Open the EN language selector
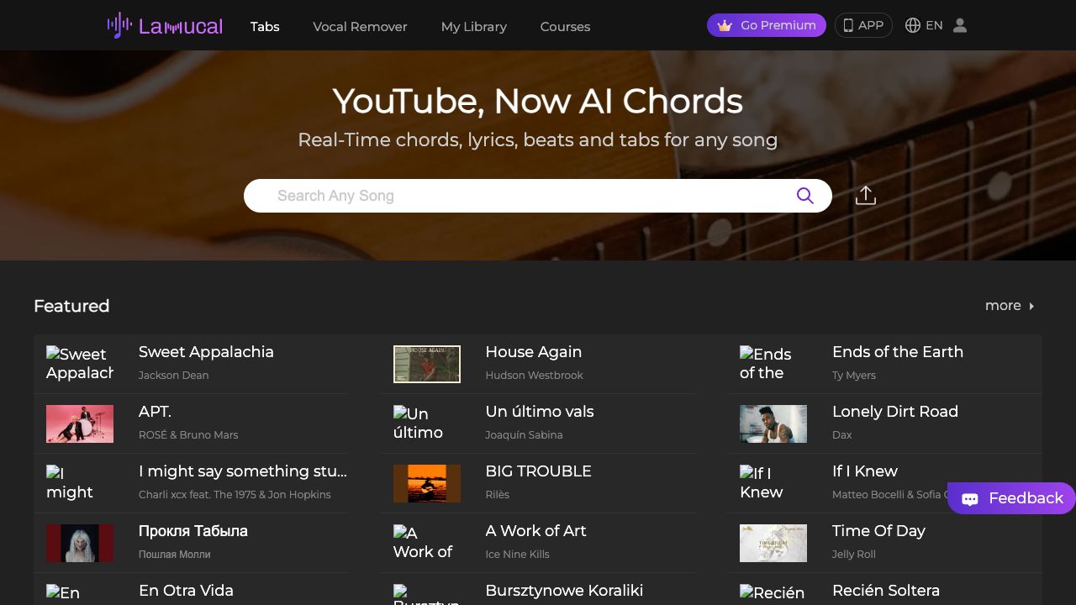This screenshot has height=605, width=1076. (x=934, y=25)
